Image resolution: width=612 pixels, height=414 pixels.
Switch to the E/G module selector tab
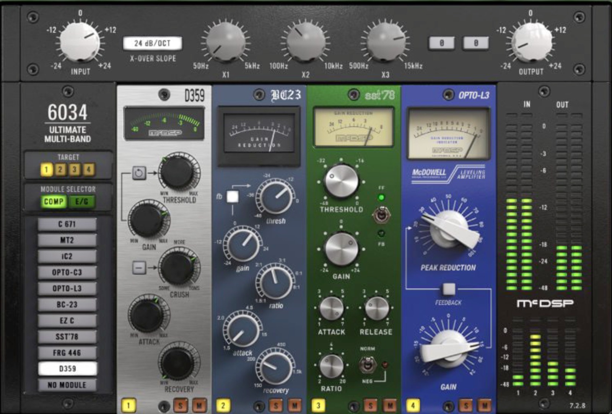click(81, 201)
